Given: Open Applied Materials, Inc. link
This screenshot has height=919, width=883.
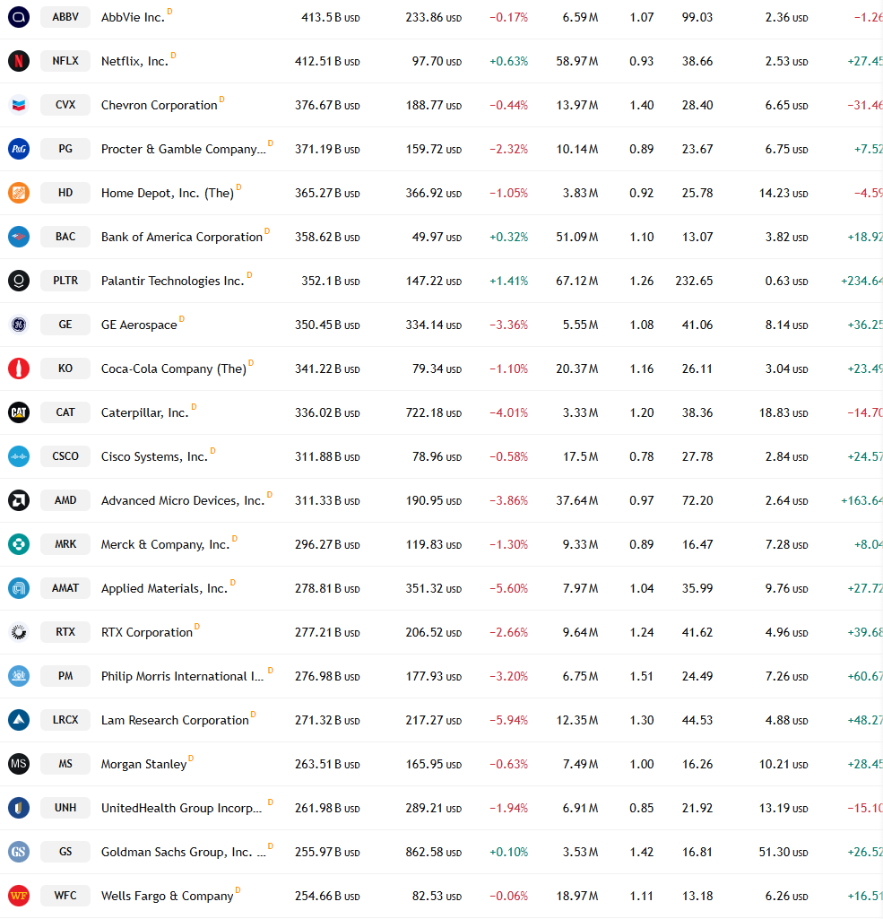Looking at the screenshot, I should coord(164,589).
